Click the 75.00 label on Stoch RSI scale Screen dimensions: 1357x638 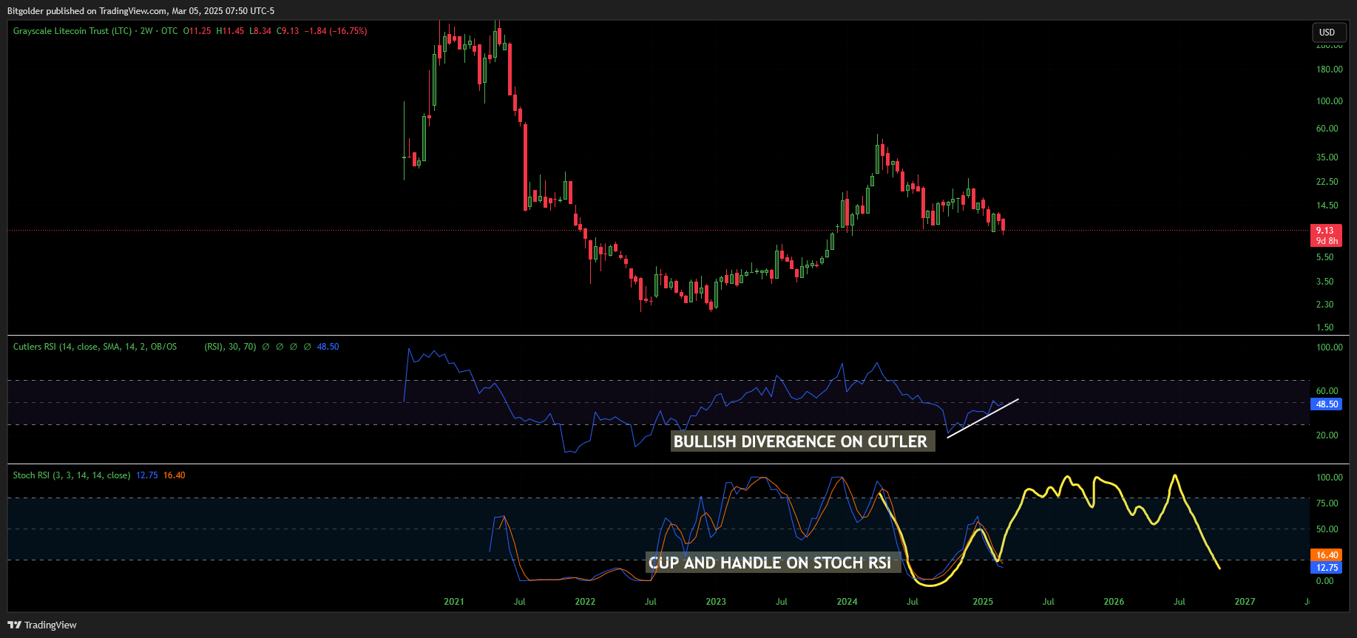click(1327, 503)
